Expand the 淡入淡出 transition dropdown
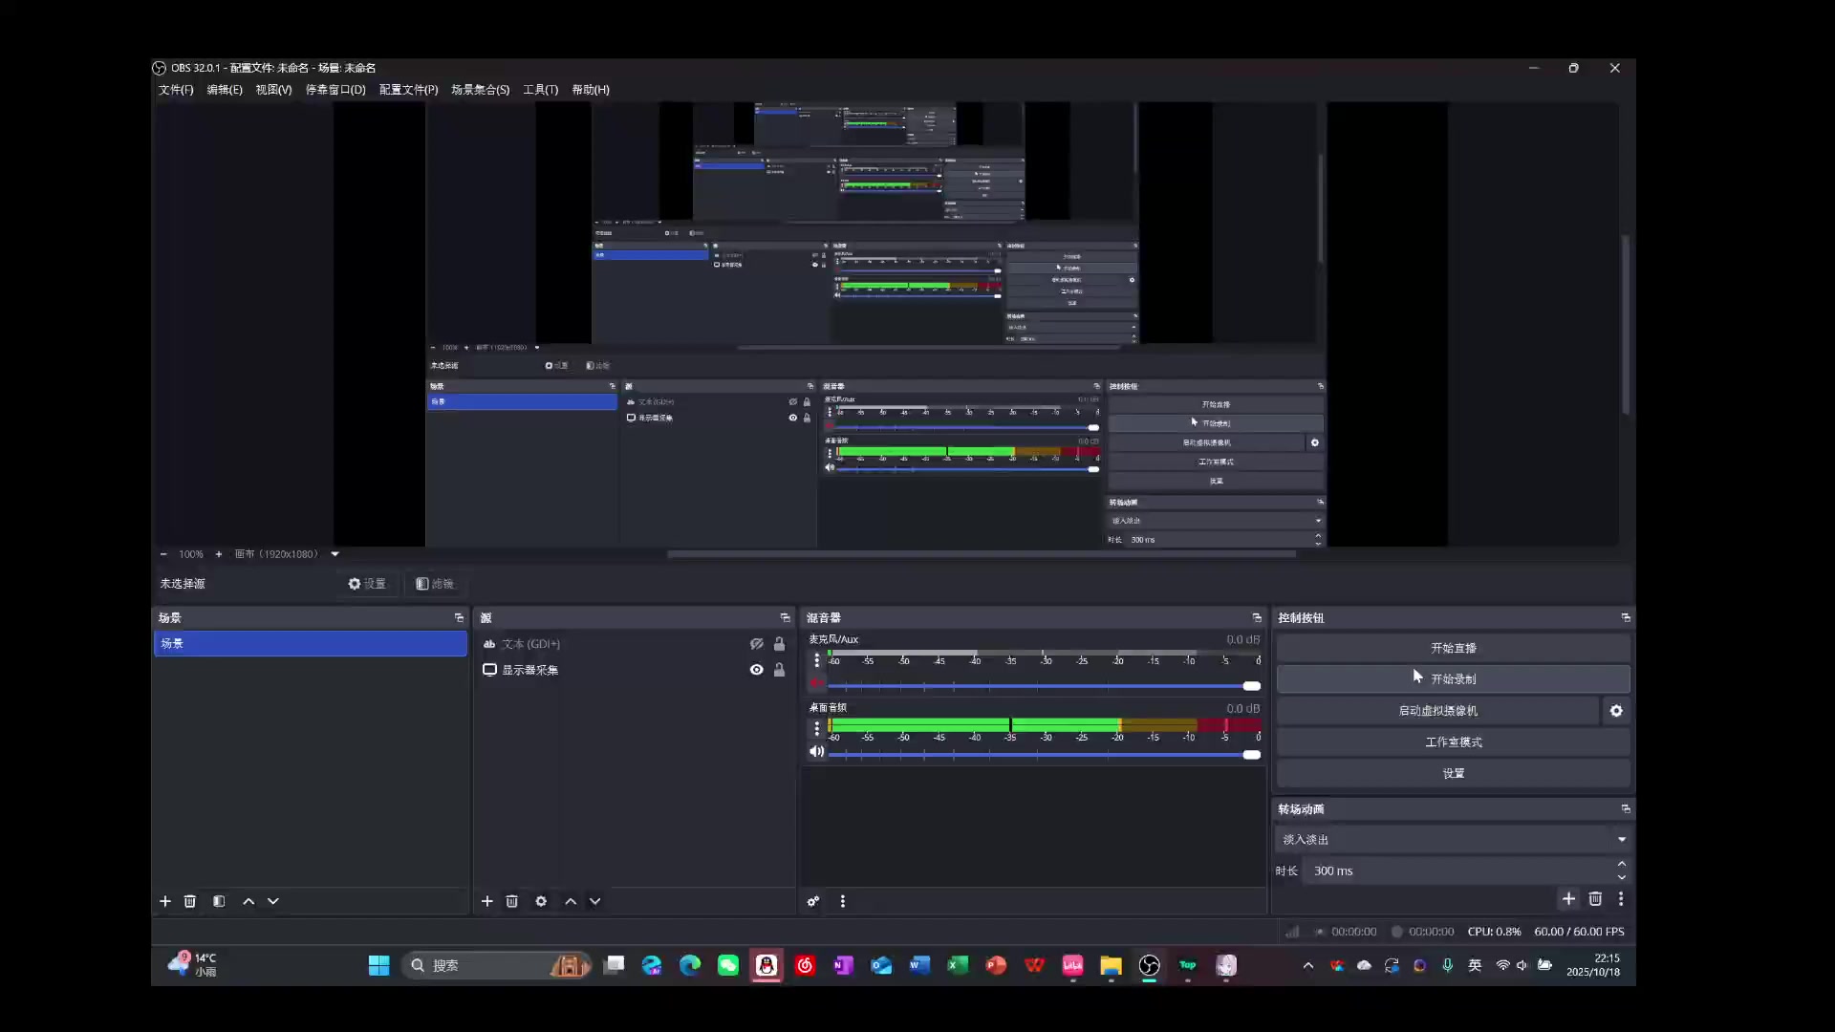This screenshot has height=1032, width=1835. (1621, 840)
